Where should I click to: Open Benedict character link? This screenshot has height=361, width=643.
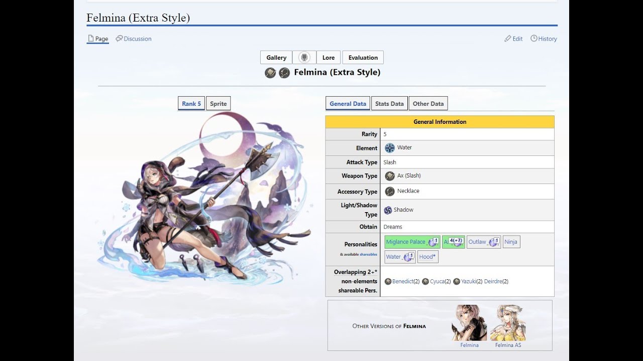pyautogui.click(x=402, y=282)
